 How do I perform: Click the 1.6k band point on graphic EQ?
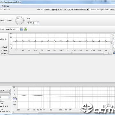pos(74,41)
